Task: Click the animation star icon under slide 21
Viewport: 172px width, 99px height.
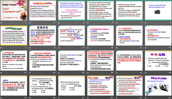Action: click(x=59, y=98)
